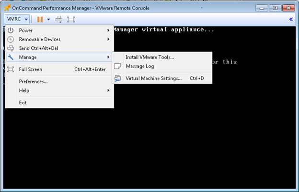Viewport: 299px width, 192px height.
Task: Click the note icon beside Message Log
Action: [x=117, y=66]
